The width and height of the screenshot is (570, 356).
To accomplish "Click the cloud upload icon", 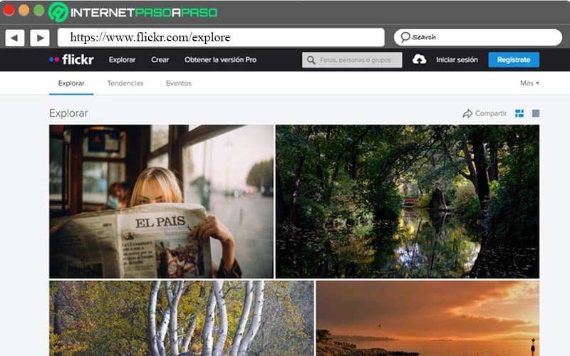I will pos(420,60).
